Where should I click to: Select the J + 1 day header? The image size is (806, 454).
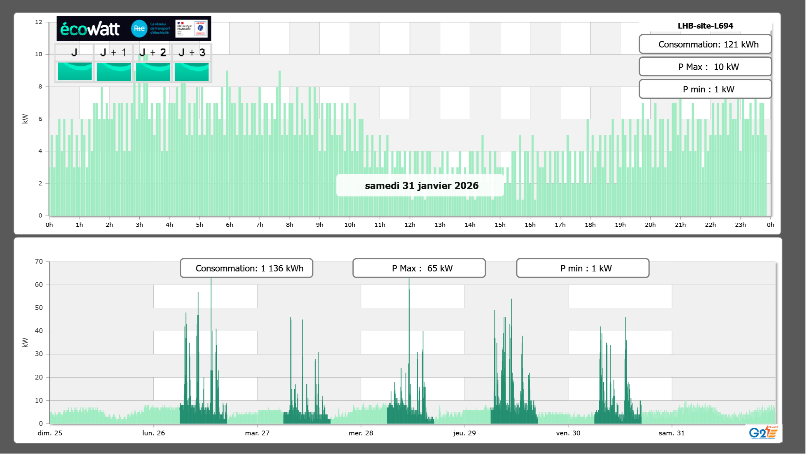tap(113, 52)
